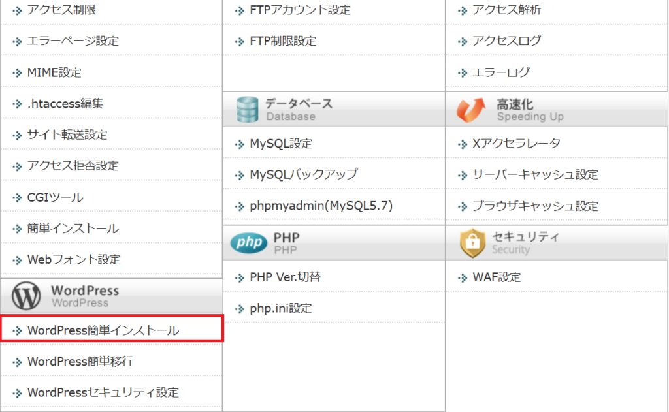This screenshot has width=669, height=412.
Task: Open PHP Ver.切替 link
Action: pos(286,277)
